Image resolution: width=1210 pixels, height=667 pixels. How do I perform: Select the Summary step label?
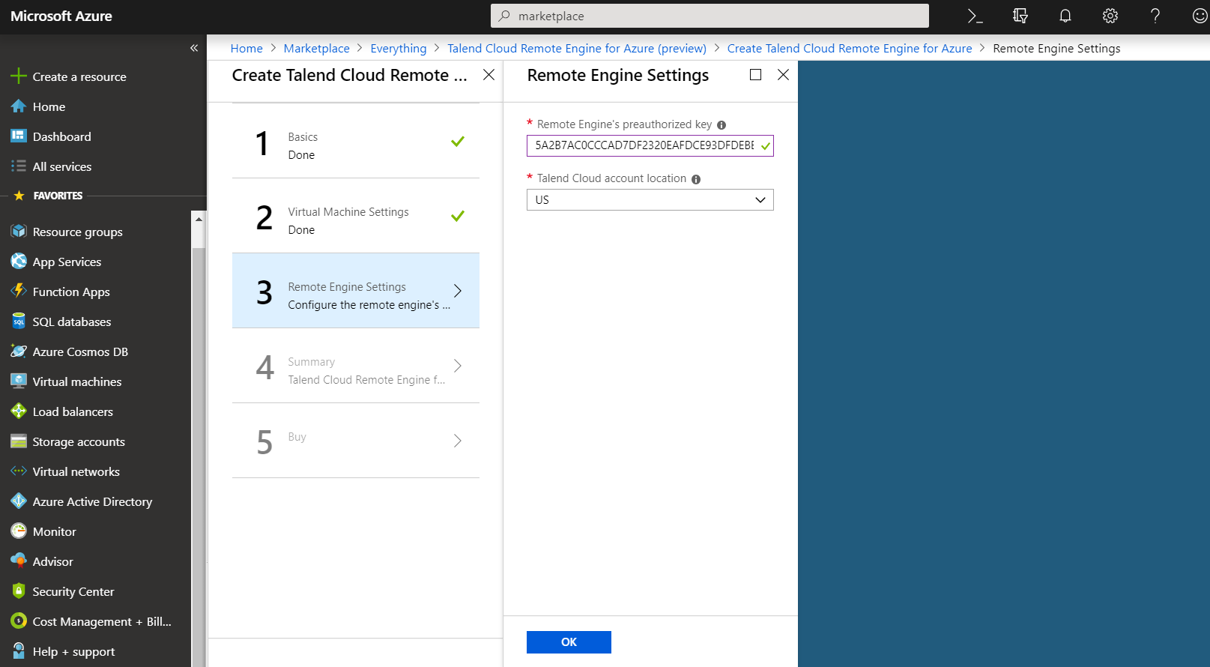[312, 362]
